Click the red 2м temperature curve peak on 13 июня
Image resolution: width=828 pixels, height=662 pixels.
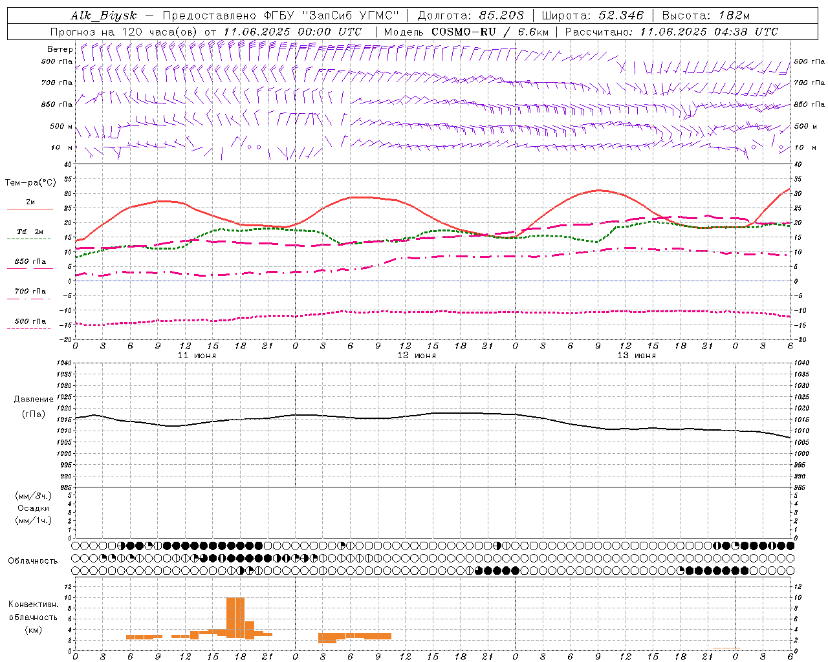click(599, 190)
